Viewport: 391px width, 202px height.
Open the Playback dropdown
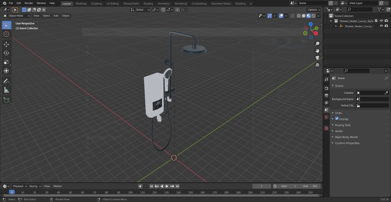[x=19, y=186]
